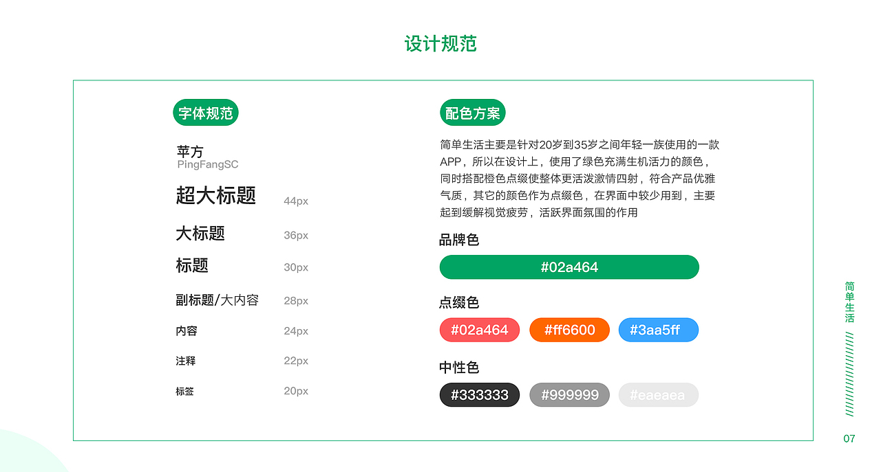Select the blue #3aa5ff accent swatch
The width and height of the screenshot is (881, 472).
658,329
